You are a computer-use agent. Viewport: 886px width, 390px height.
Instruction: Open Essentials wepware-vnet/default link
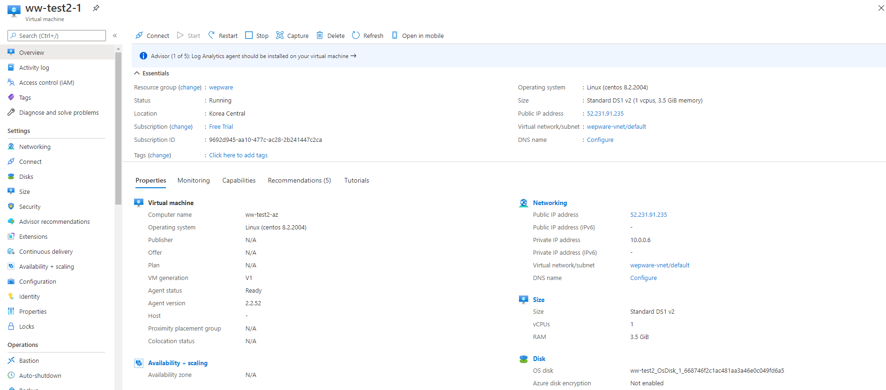tap(616, 127)
